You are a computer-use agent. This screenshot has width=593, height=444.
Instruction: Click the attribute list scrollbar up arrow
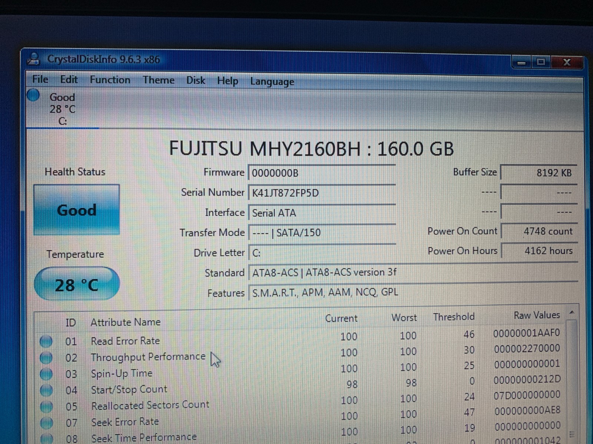(572, 313)
